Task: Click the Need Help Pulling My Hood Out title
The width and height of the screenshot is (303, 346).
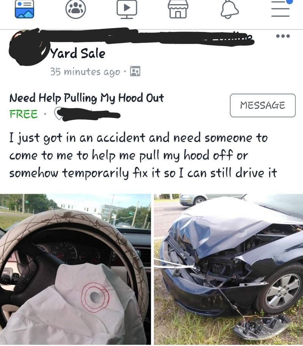Action: coord(86,98)
